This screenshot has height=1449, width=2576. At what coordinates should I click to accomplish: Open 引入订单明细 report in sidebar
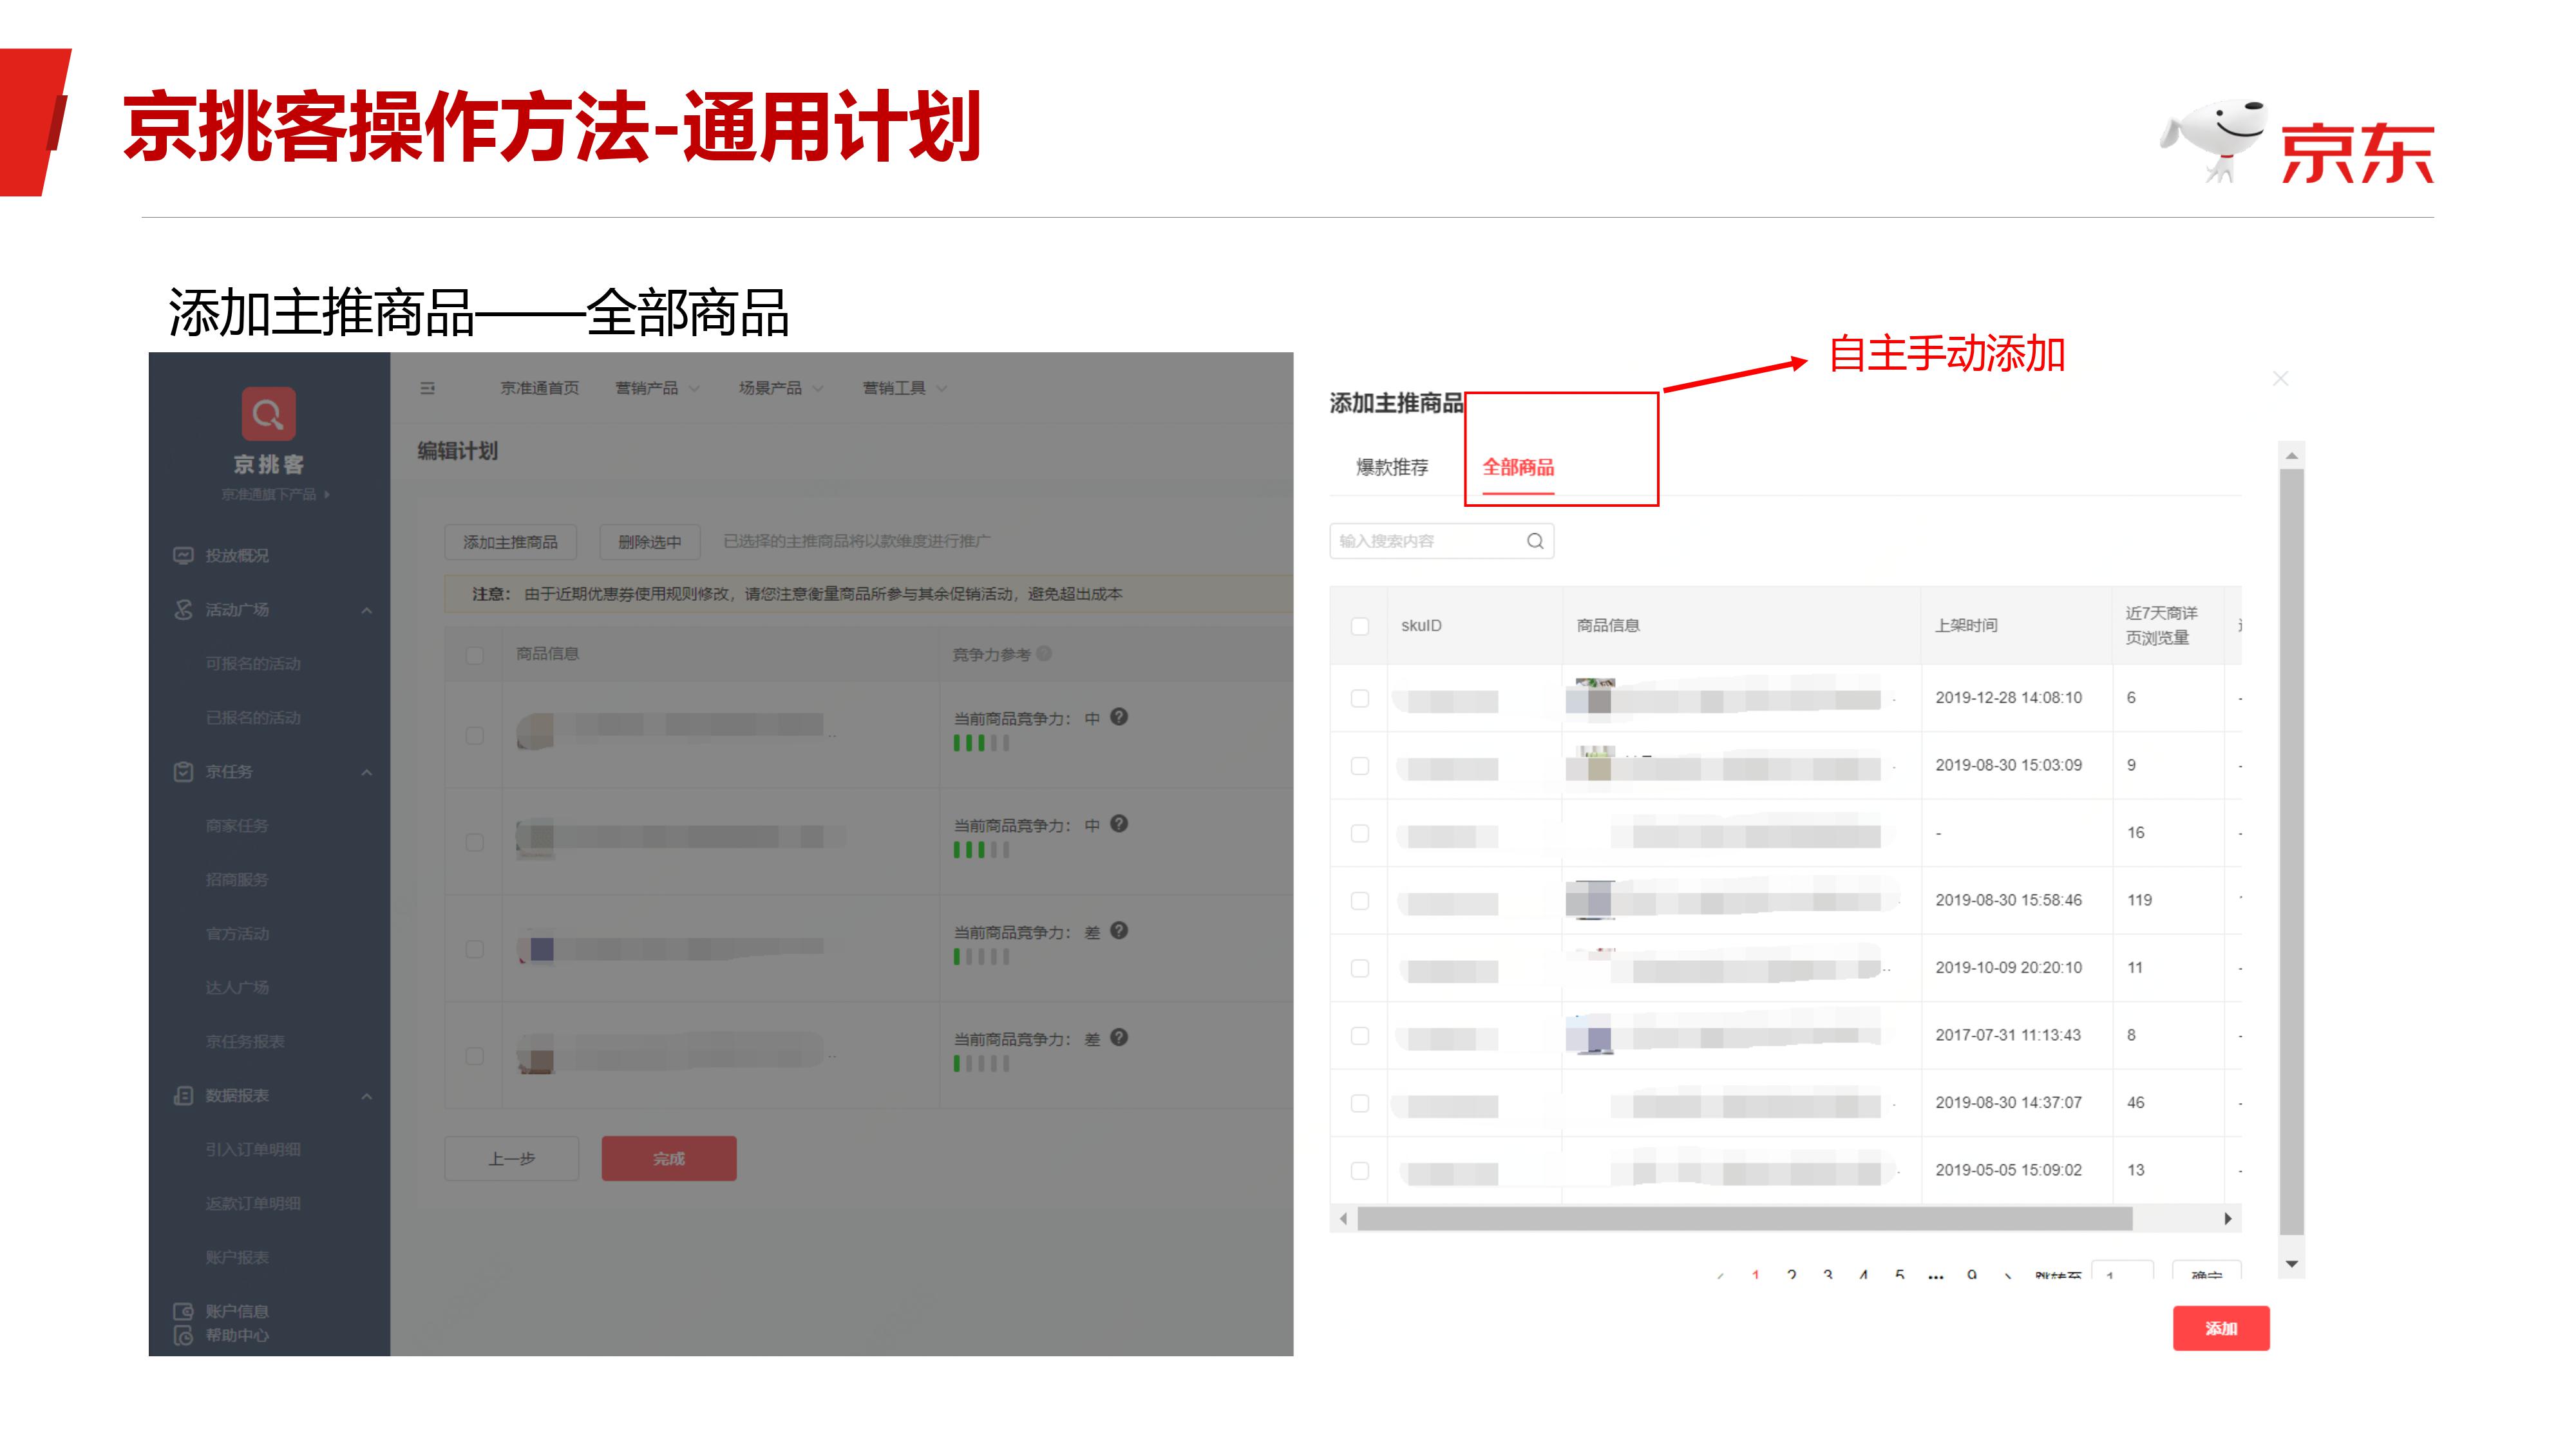tap(253, 1149)
